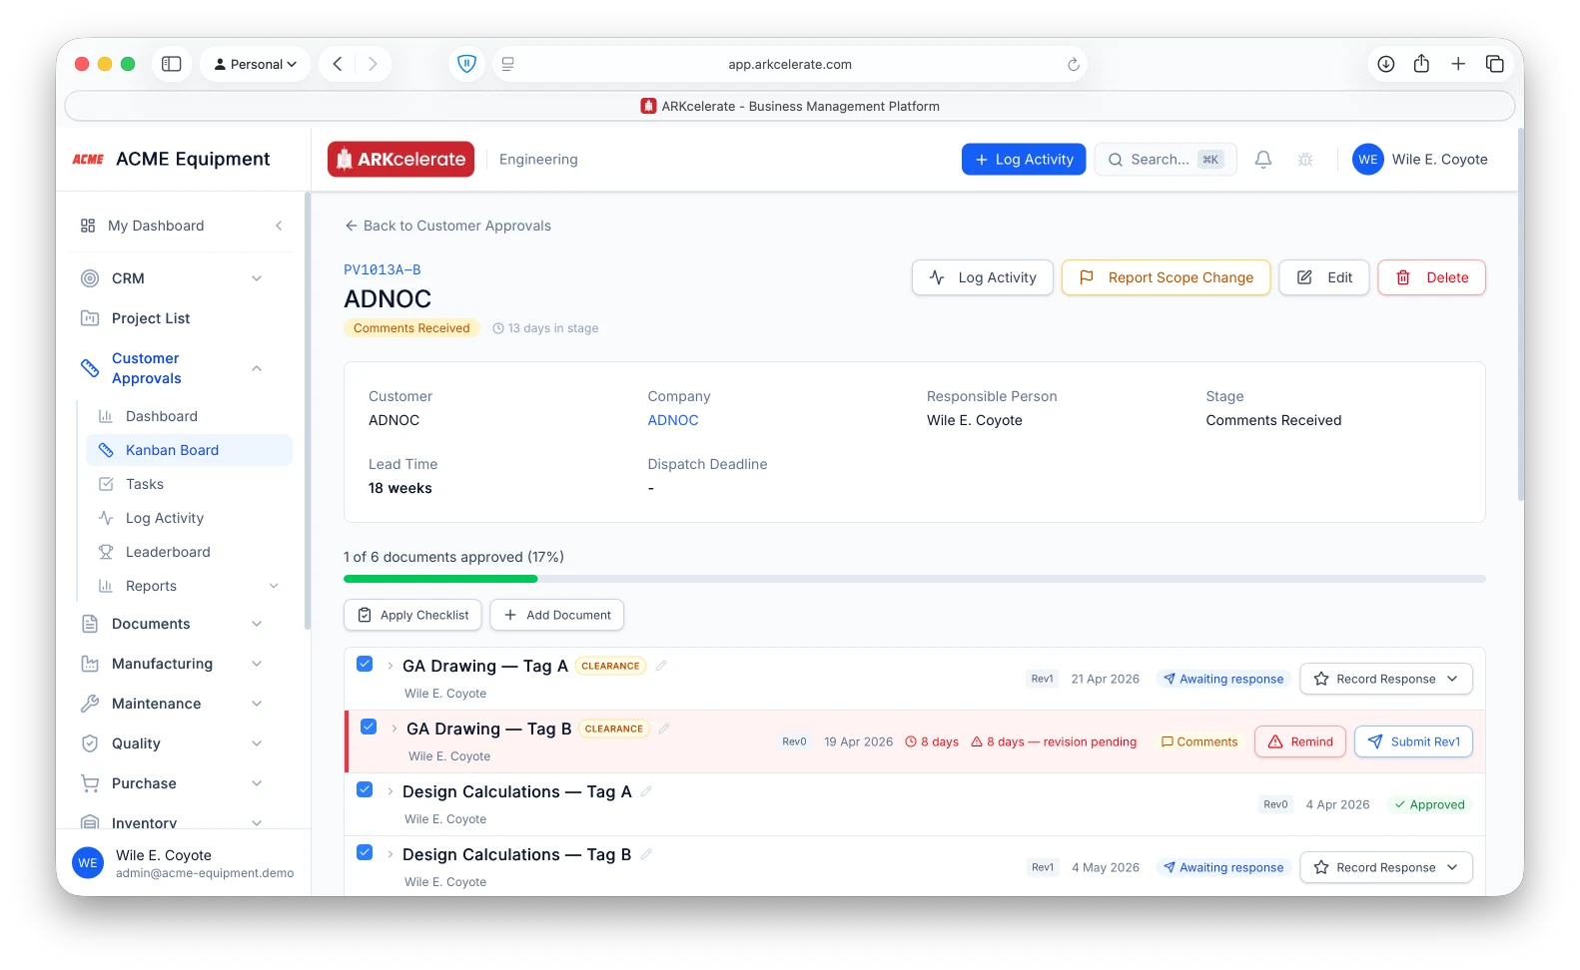
Task: Click pencil icon next to Design Calculations — Tag A
Action: [x=646, y=791]
